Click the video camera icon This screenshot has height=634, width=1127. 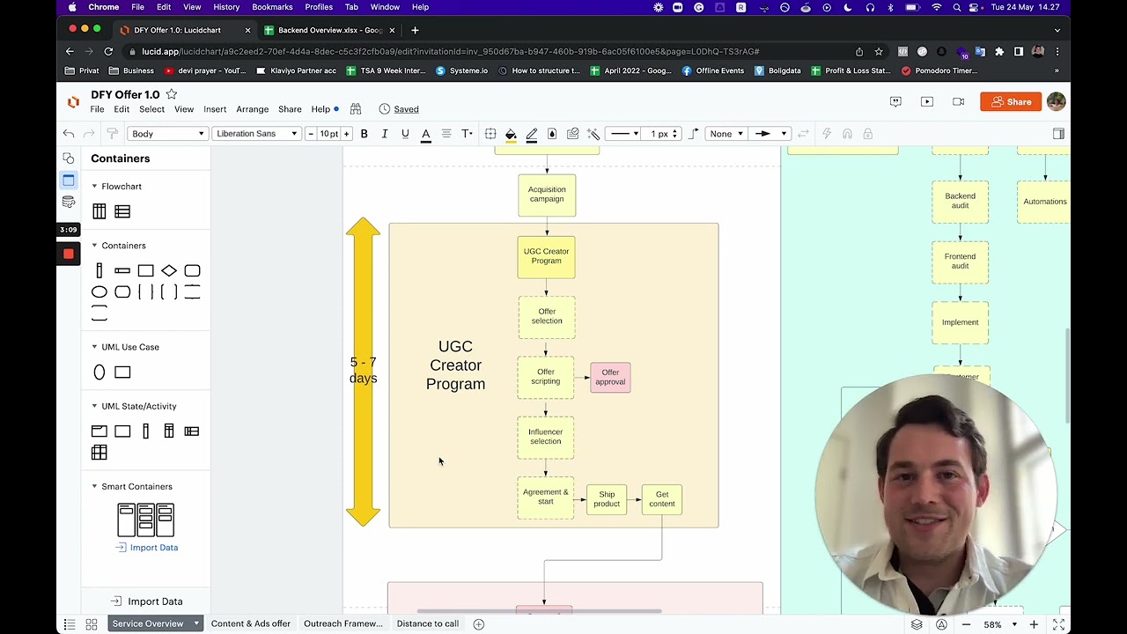coord(958,102)
